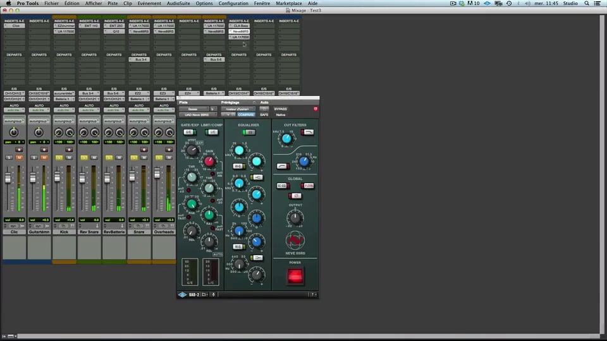Switch off the red Neve POWER button
Viewport: 607px width, 341px height.
point(295,276)
